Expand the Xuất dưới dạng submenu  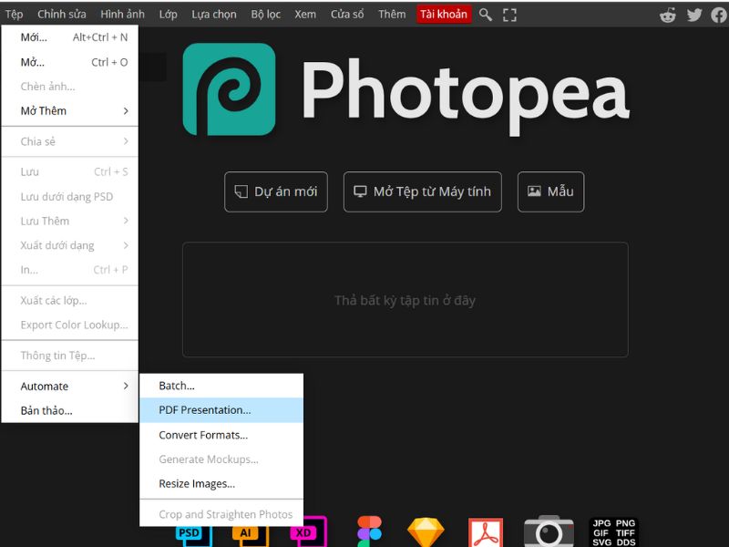coord(70,245)
